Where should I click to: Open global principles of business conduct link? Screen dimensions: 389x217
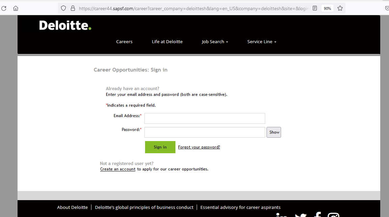144,207
